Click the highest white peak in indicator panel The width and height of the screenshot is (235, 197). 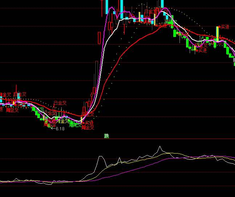(159, 147)
